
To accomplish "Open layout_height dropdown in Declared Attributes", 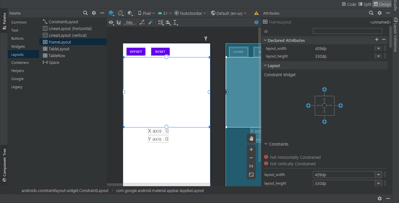I will [378, 56].
